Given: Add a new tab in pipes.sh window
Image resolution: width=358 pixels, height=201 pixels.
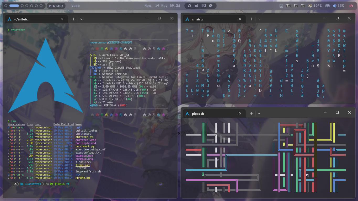Looking at the screenshot, I should (251, 113).
